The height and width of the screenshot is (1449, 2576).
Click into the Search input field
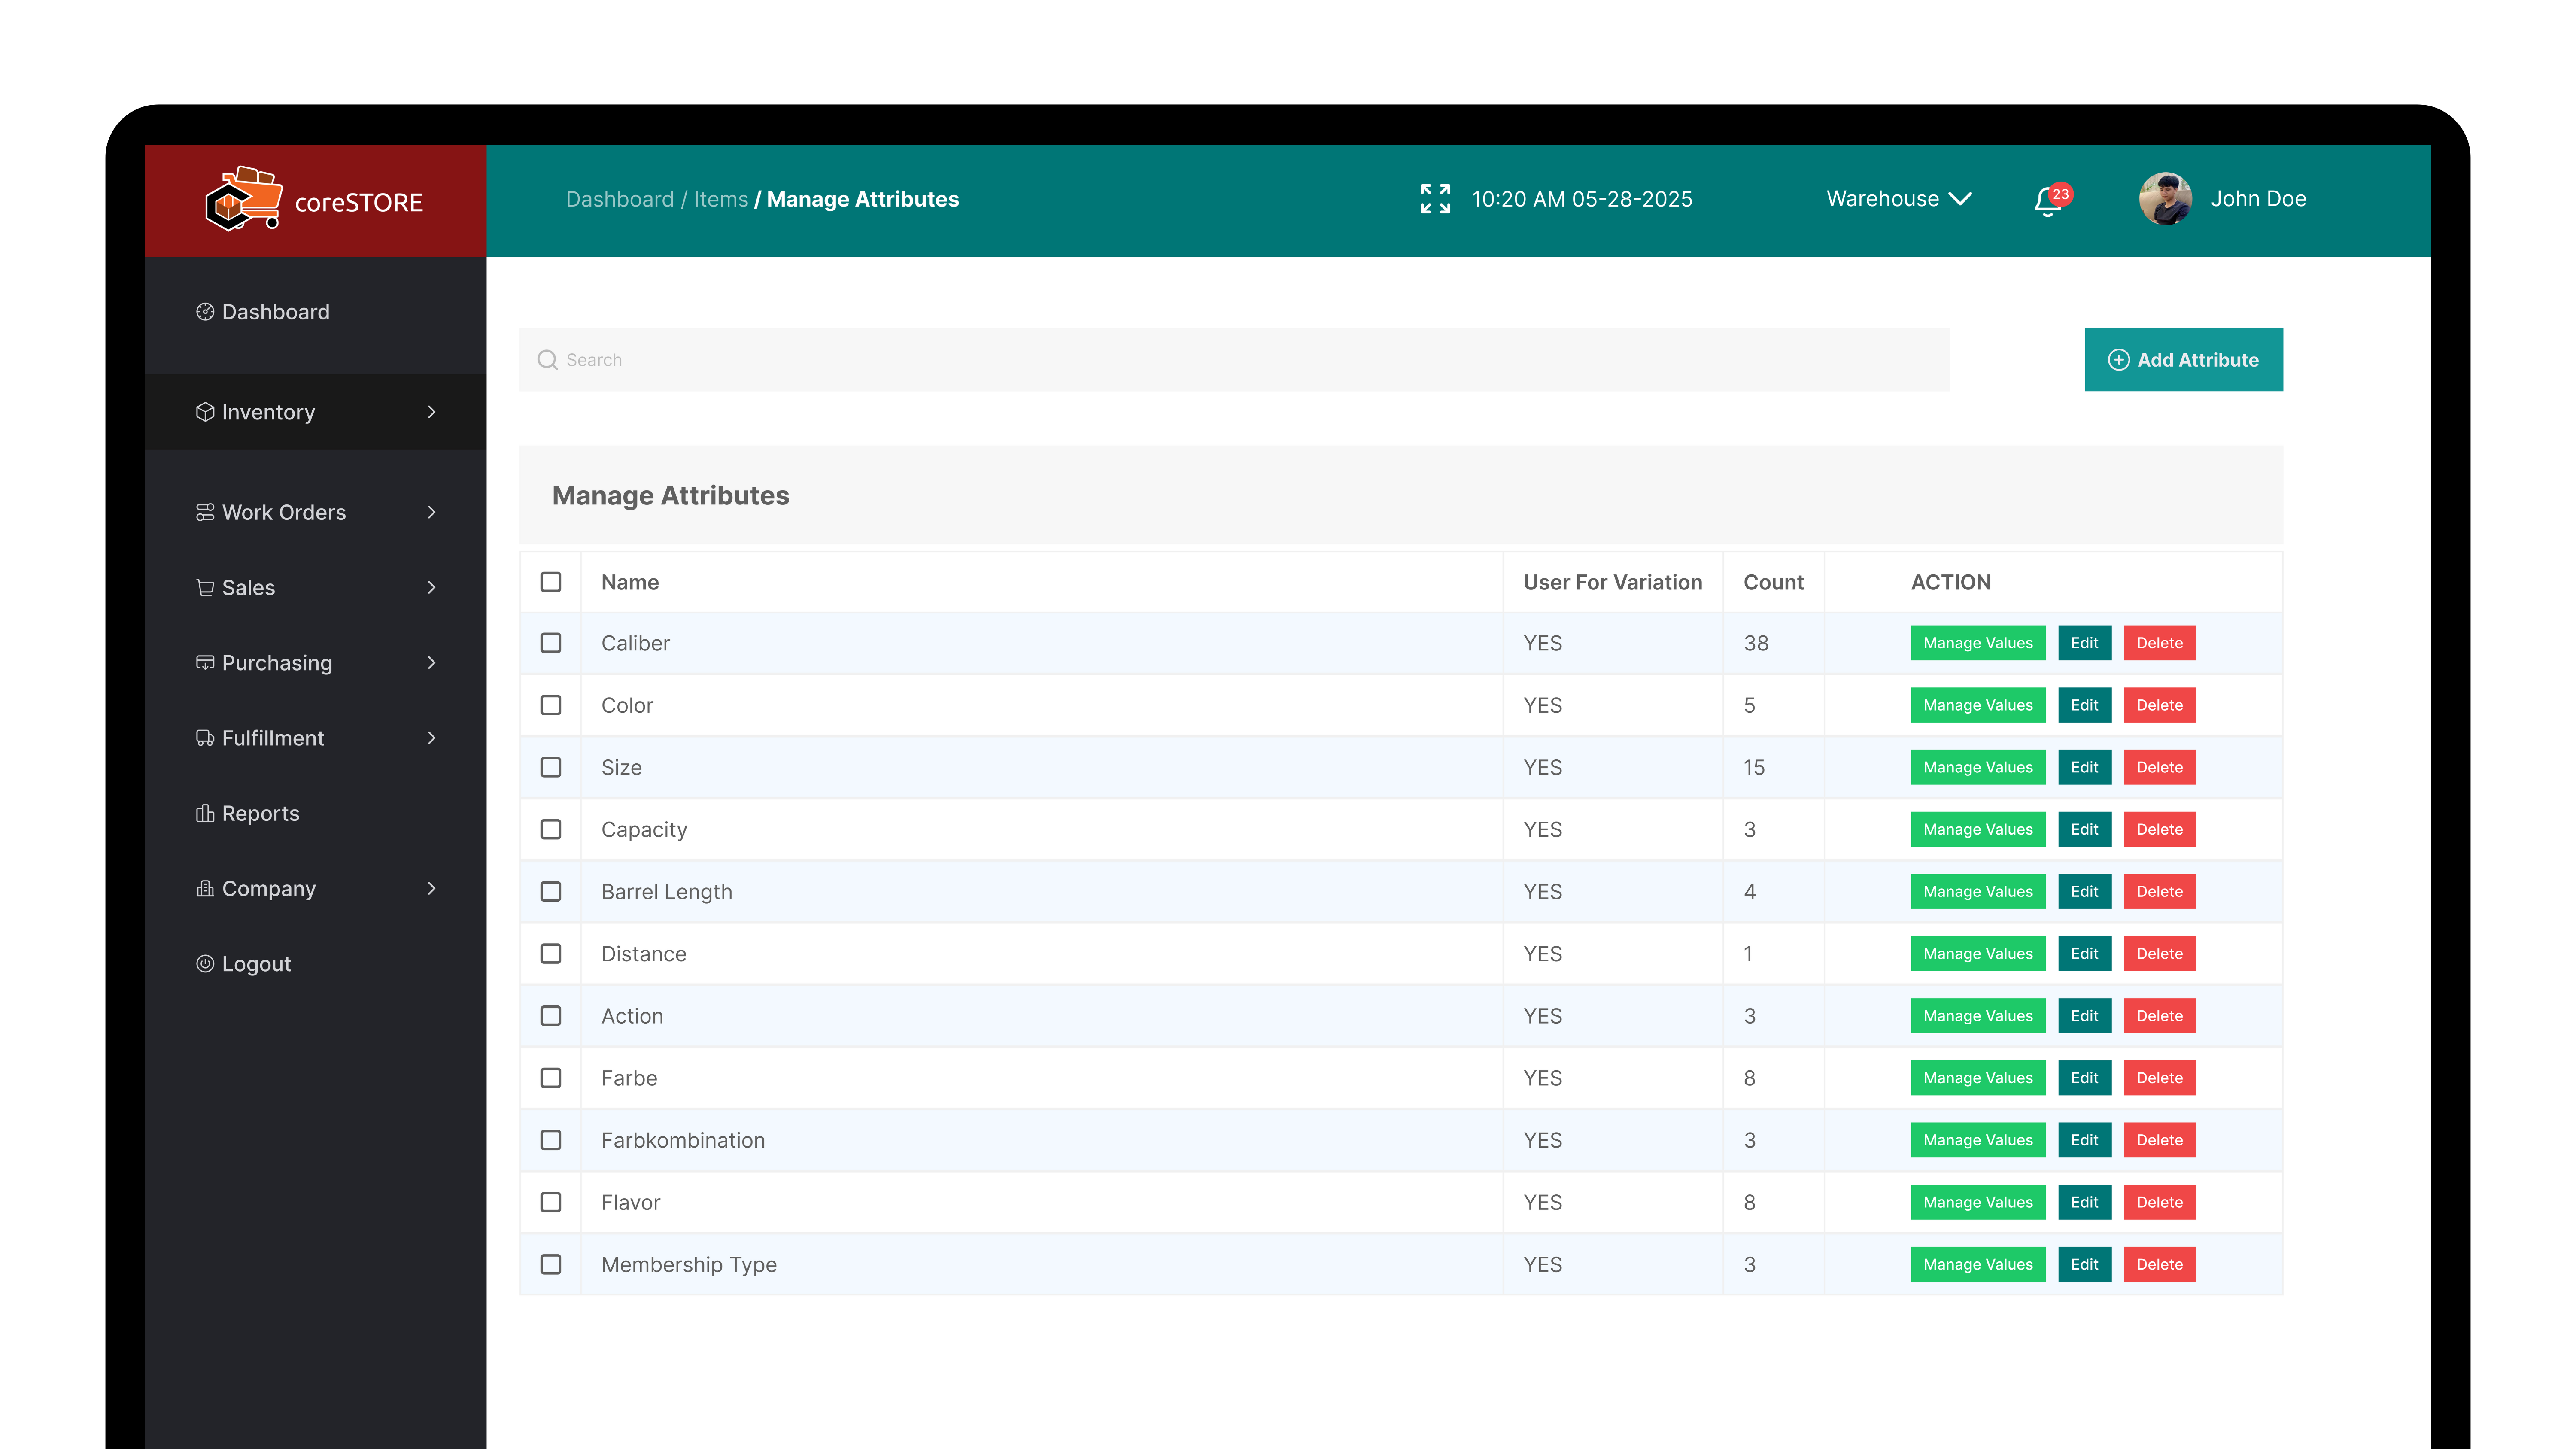(x=1234, y=360)
